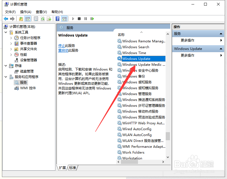Collapse the 服务 actions section arrow
The image size is (227, 179).
(x=221, y=34)
